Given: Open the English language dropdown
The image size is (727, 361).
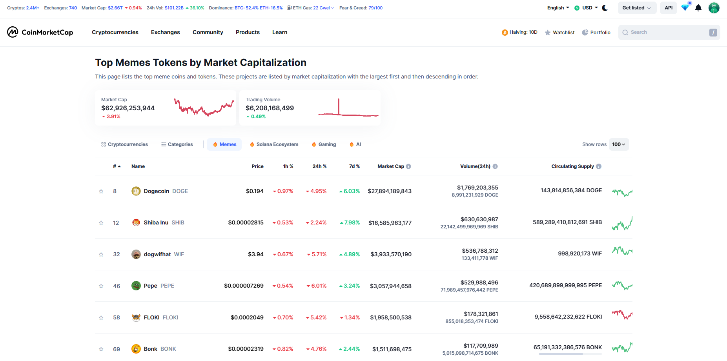Looking at the screenshot, I should [x=558, y=8].
